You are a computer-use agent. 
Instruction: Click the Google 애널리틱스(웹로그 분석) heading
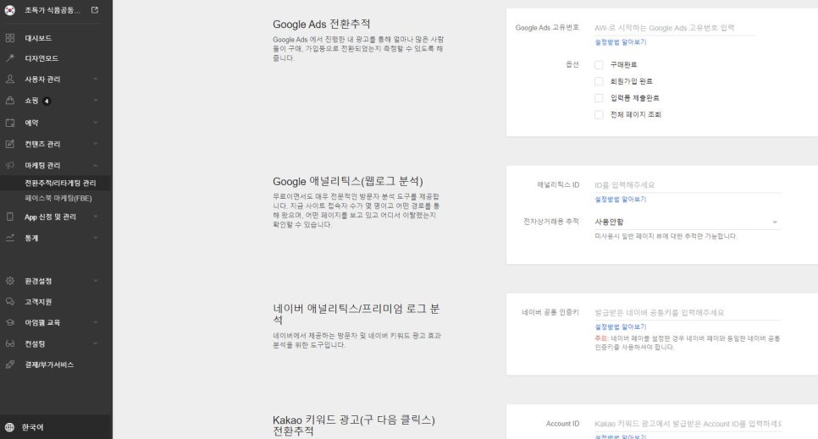tap(348, 182)
